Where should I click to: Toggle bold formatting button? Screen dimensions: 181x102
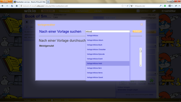tap(27, 22)
